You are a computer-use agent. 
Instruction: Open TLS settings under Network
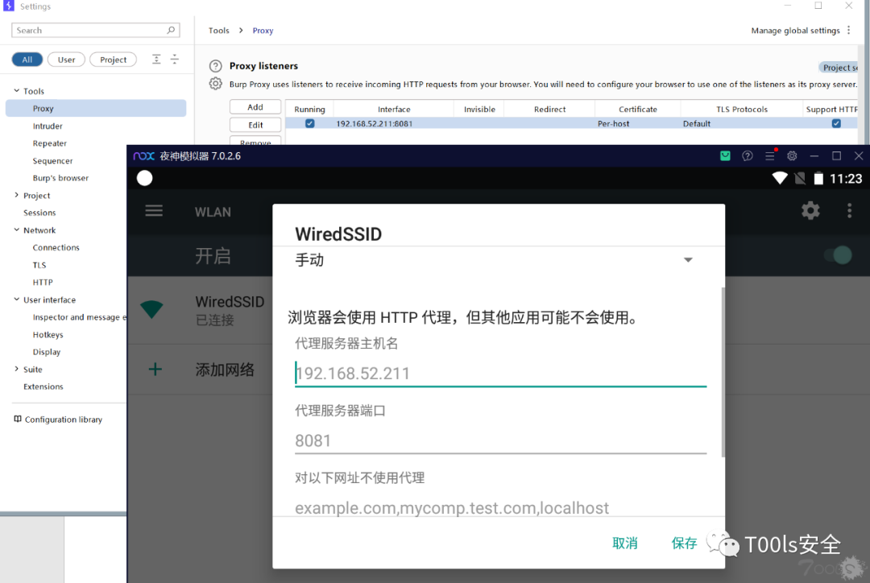(x=39, y=265)
